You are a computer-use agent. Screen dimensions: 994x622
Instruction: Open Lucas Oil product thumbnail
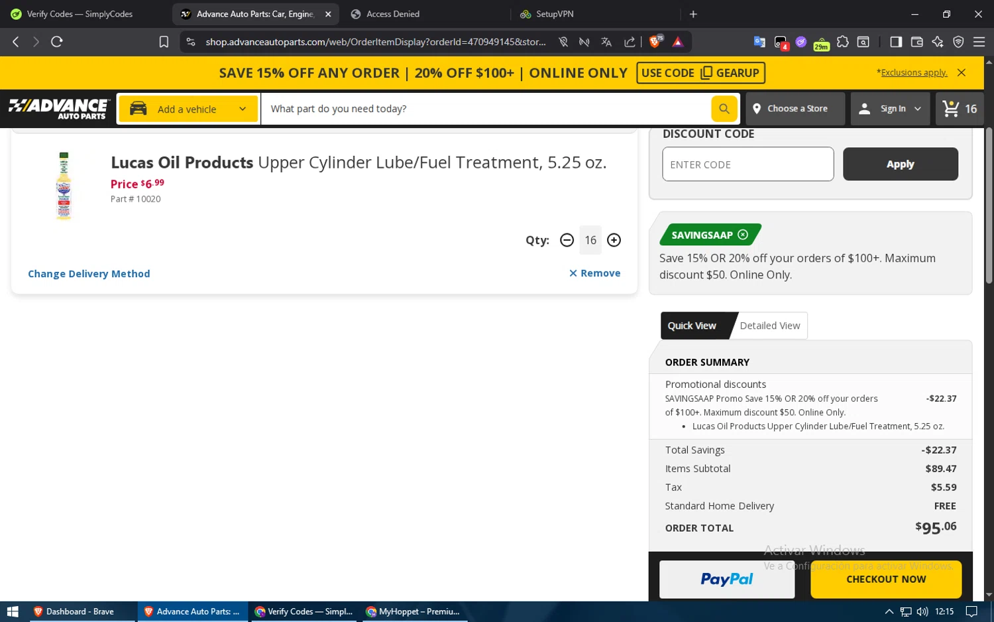coord(64,186)
